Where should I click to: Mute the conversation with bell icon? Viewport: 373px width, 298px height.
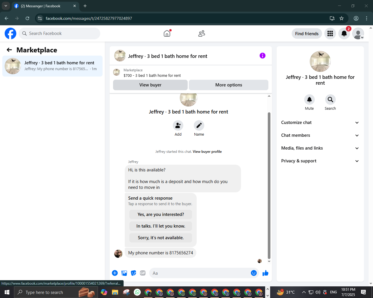pyautogui.click(x=309, y=100)
